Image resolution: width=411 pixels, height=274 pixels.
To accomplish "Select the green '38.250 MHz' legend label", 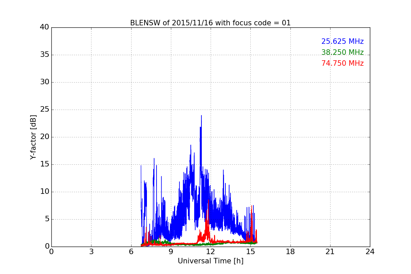I will pos(342,52).
